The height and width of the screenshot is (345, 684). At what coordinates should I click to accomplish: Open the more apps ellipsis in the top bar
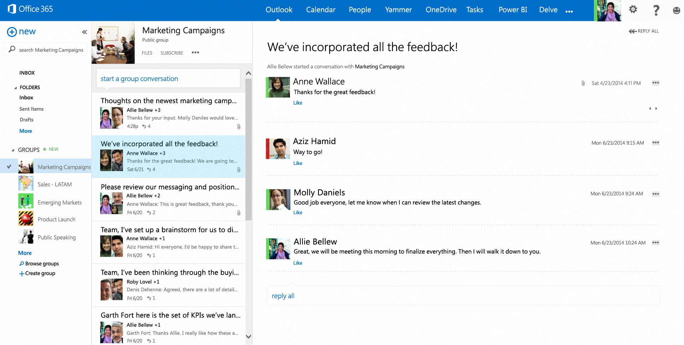click(x=569, y=11)
